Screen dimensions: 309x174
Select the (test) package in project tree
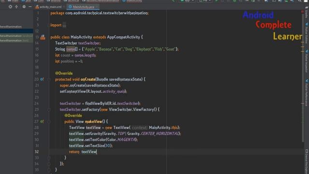[x=16, y=41]
